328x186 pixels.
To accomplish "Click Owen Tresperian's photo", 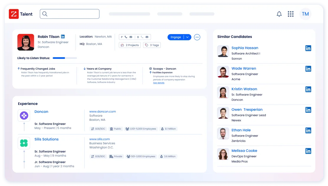I will (223, 113).
